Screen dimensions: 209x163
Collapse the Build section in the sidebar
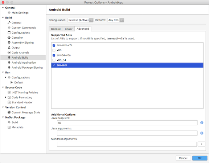(3, 18)
